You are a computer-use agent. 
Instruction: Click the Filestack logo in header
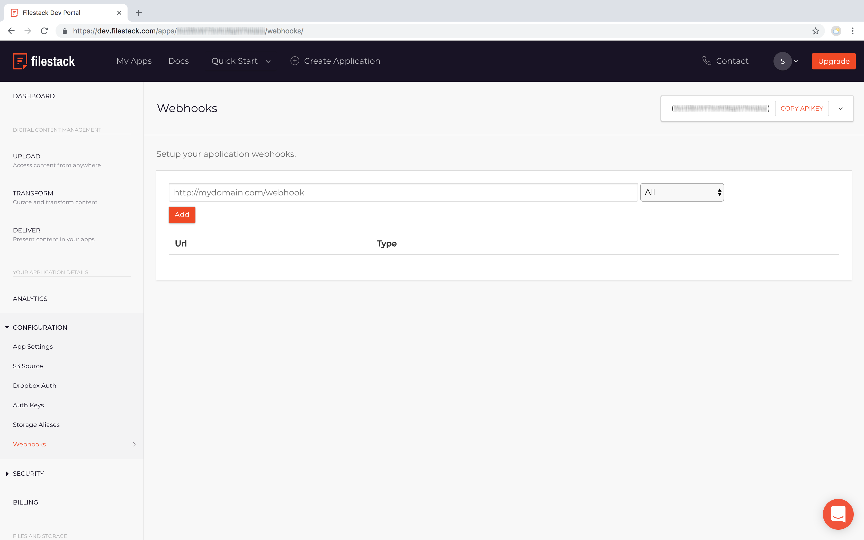(44, 61)
